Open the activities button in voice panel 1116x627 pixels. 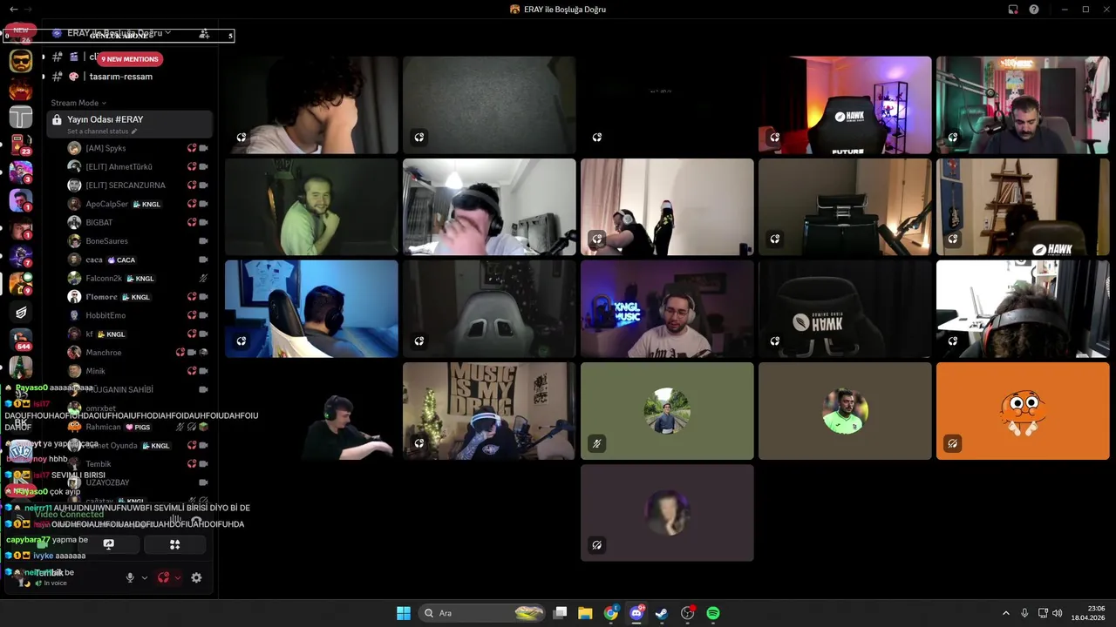point(174,544)
